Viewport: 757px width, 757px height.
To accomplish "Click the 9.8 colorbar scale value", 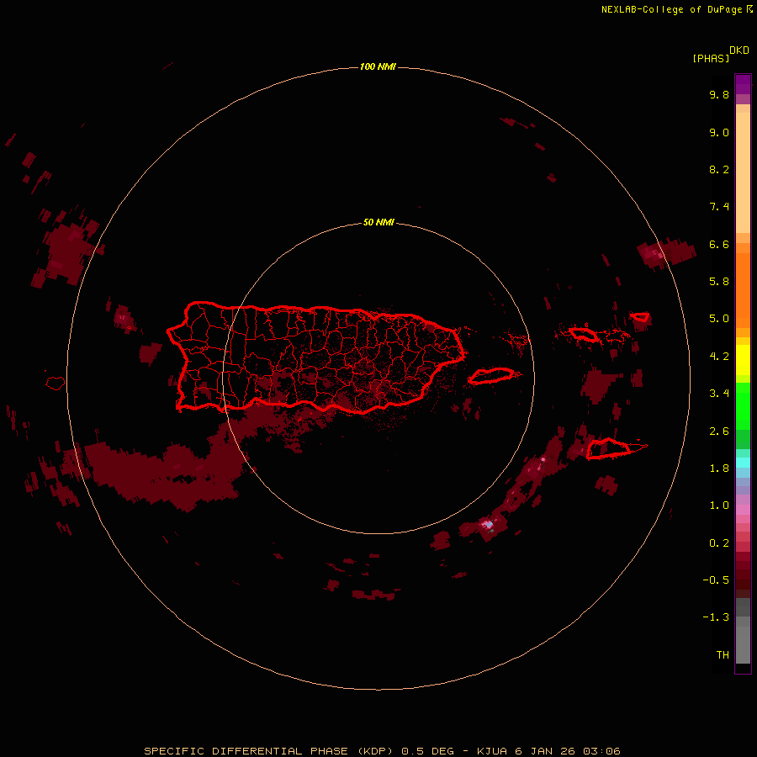I will pyautogui.click(x=719, y=94).
